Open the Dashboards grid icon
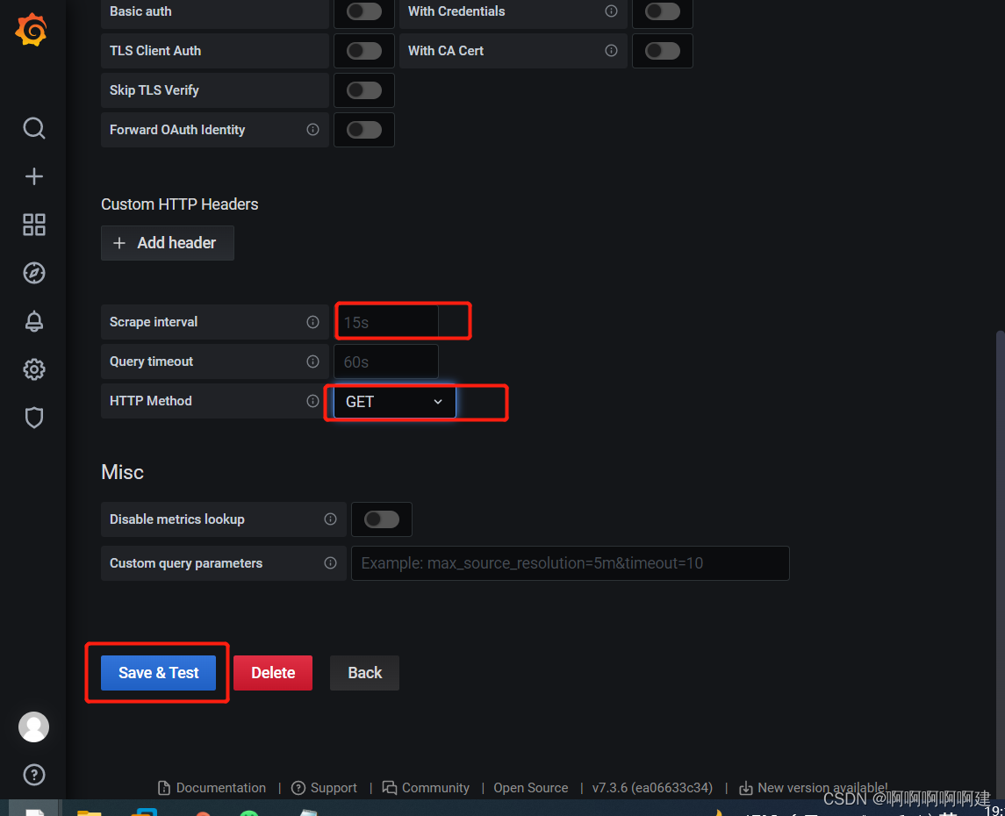This screenshot has height=816, width=1005. coord(34,225)
